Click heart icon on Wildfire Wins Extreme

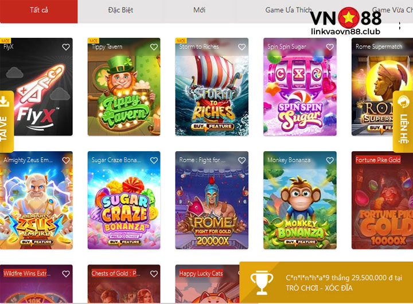coord(66,274)
